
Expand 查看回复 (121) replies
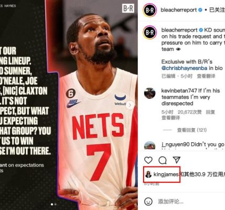click(x=192, y=130)
